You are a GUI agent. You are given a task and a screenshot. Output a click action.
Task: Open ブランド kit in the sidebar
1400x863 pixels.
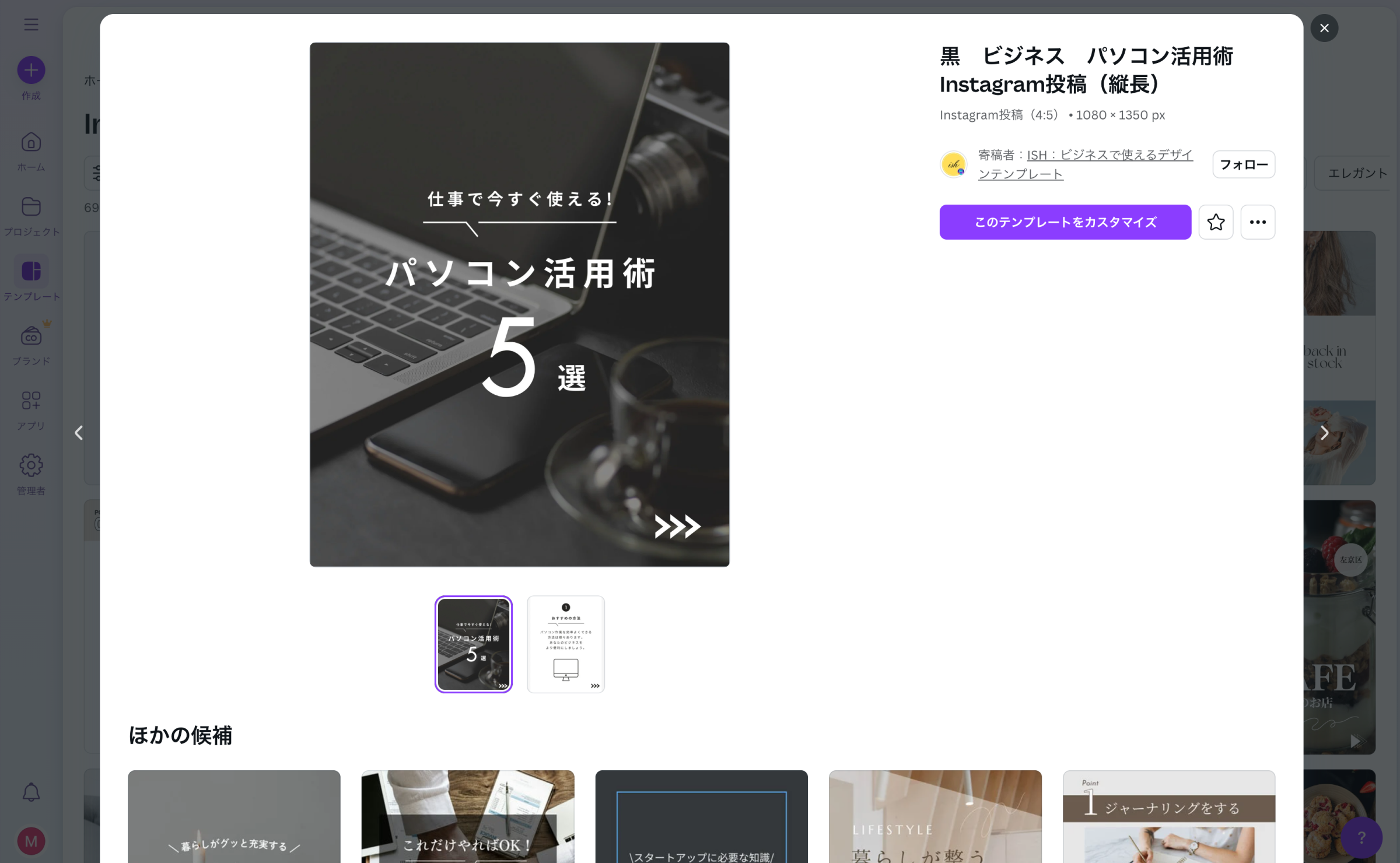[x=31, y=345]
